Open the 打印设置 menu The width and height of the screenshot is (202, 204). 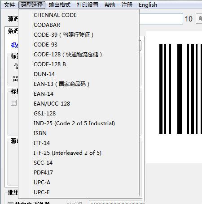(x=88, y=5)
